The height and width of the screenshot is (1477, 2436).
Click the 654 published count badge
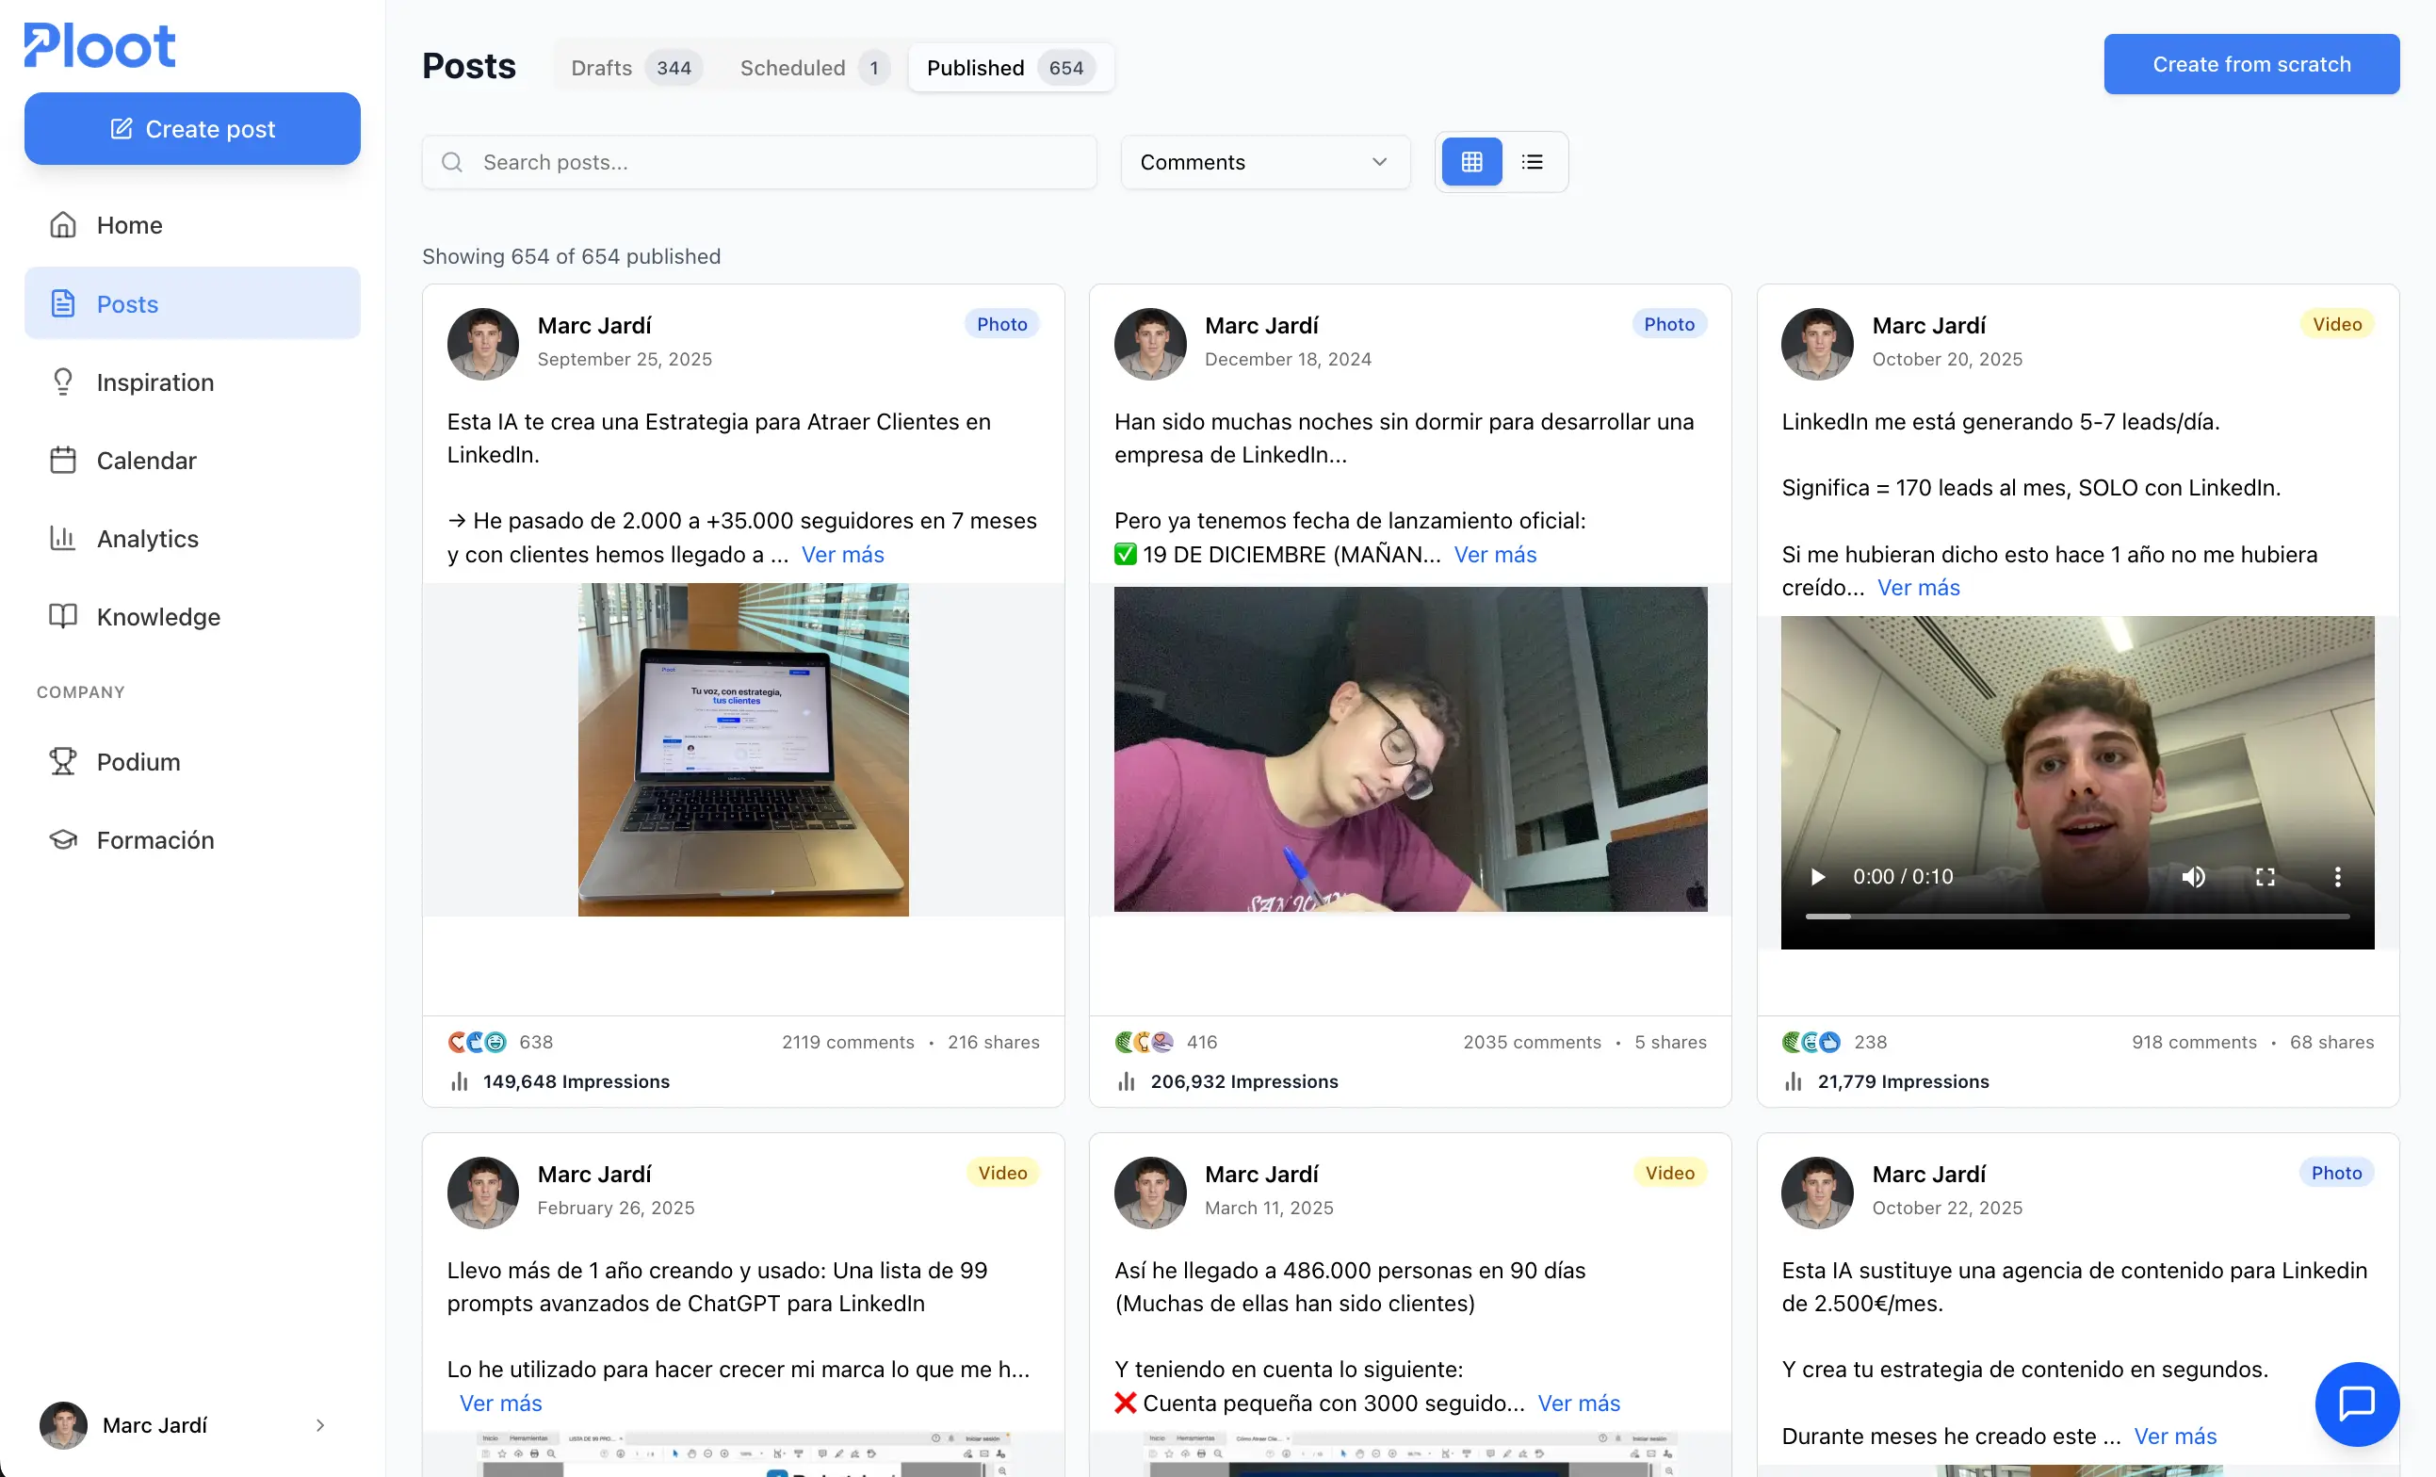pyautogui.click(x=1065, y=67)
